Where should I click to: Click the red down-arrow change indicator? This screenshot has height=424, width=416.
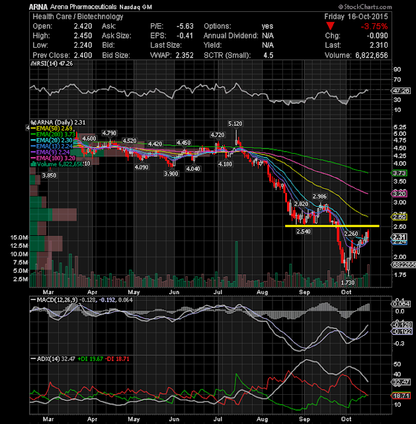[x=330, y=26]
